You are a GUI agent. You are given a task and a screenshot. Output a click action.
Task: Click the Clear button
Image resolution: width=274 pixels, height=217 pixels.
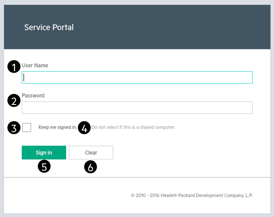[x=91, y=153]
